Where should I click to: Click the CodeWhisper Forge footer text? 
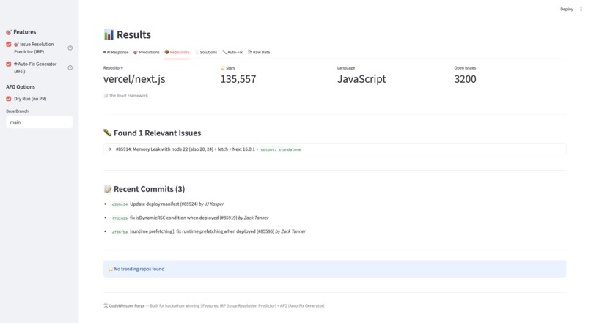tap(127, 305)
